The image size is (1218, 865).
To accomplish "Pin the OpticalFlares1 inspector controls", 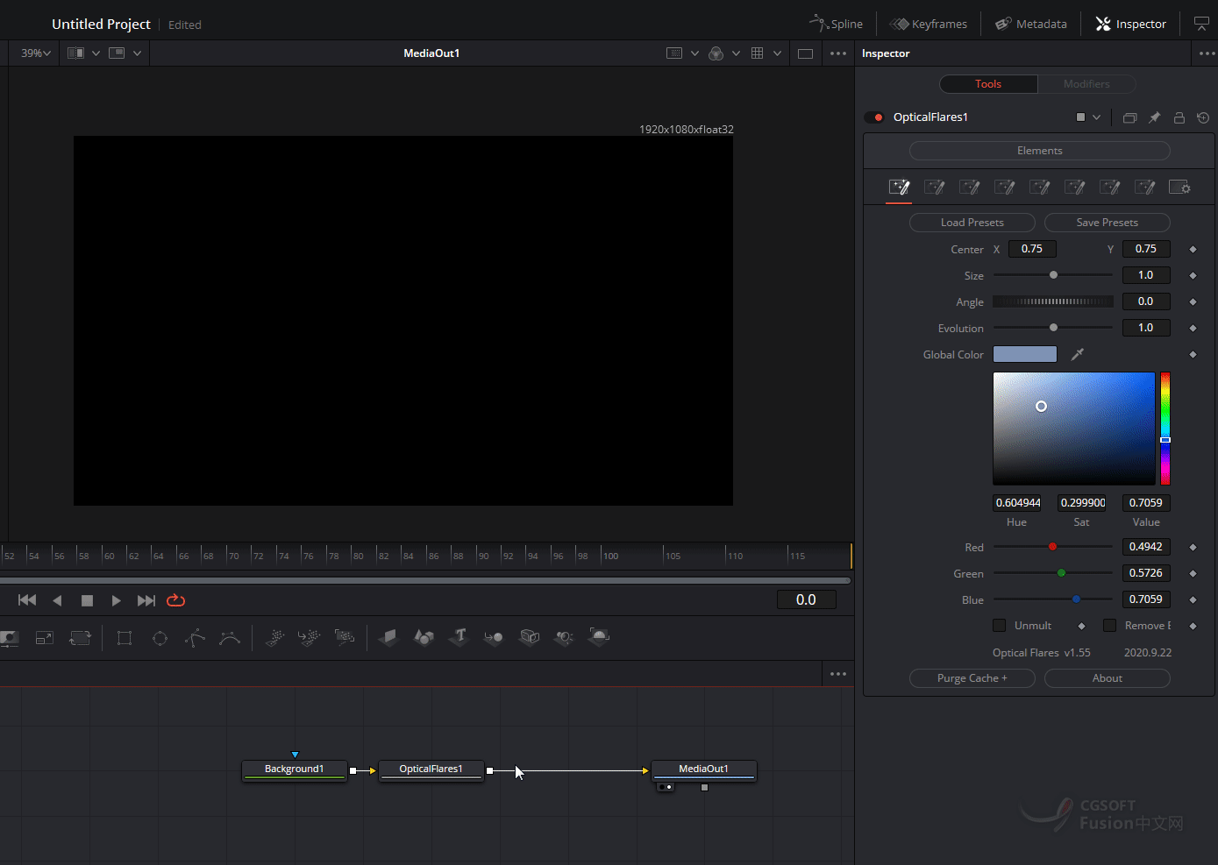I will pos(1154,117).
